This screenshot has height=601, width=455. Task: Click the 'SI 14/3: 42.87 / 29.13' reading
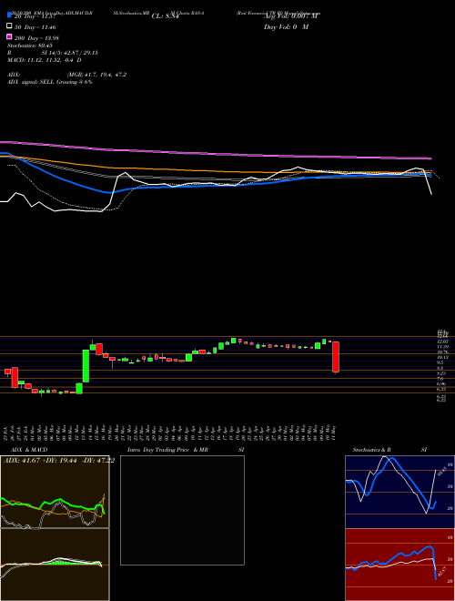[70, 53]
